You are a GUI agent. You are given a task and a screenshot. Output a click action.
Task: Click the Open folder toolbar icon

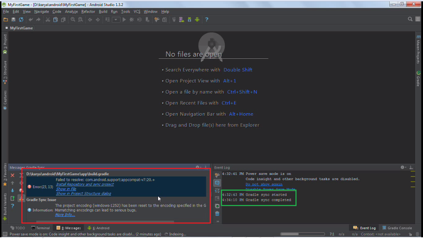[x=6, y=20]
